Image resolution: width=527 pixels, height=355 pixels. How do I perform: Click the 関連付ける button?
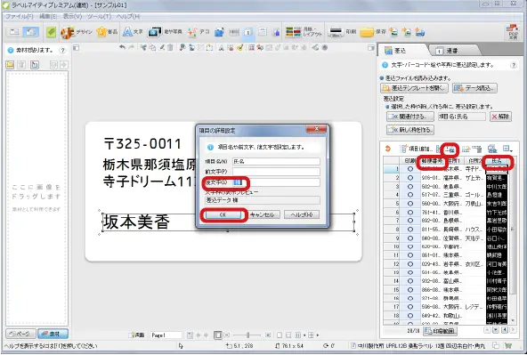(x=410, y=117)
